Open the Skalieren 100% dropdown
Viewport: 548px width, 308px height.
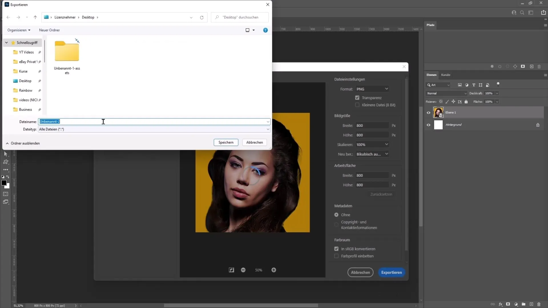coord(372,145)
